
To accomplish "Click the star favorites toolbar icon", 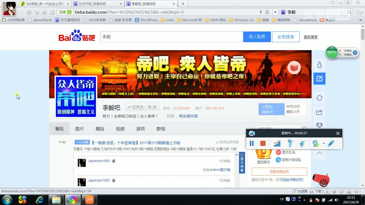I will [44, 12].
